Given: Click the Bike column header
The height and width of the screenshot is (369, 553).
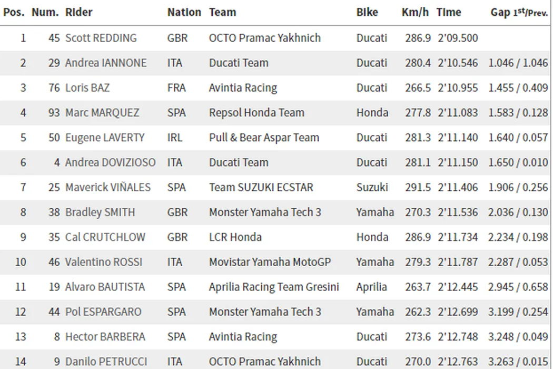Looking at the screenshot, I should (x=367, y=12).
